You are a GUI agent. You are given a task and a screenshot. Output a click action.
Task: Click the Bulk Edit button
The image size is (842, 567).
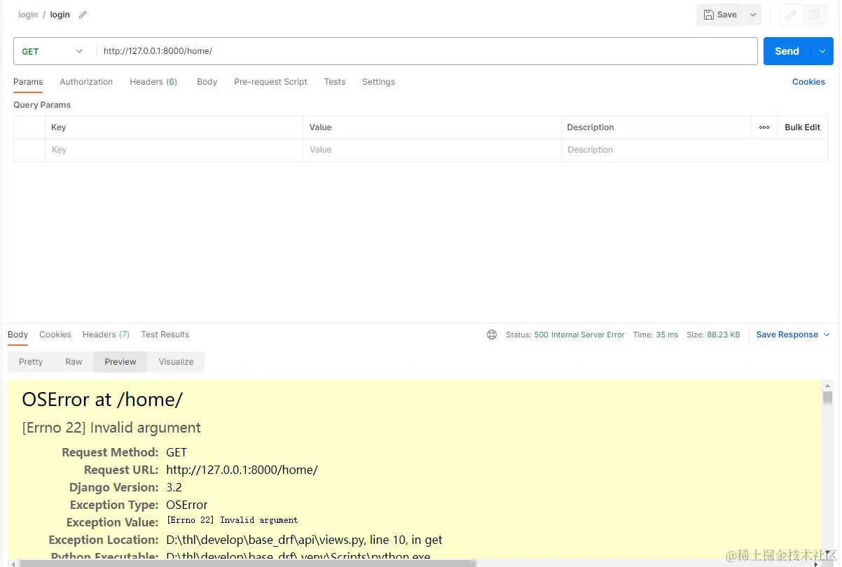coord(802,127)
